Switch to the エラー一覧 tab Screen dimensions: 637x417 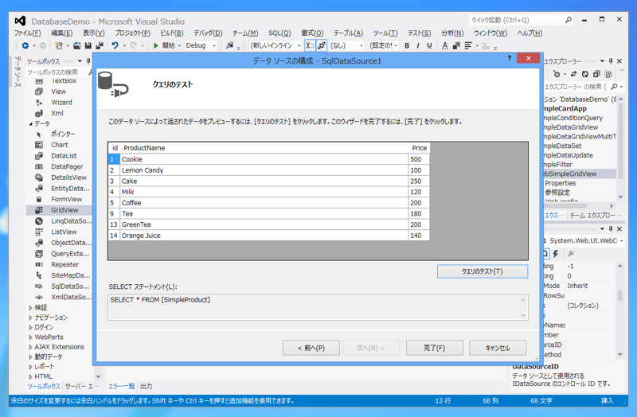[x=122, y=386]
